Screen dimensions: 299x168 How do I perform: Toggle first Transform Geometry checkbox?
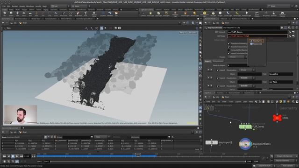228,43
